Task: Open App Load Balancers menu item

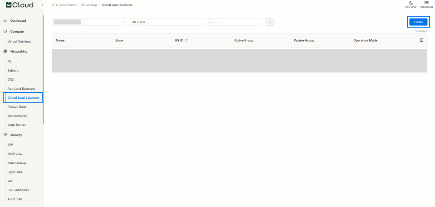Action: [21, 88]
